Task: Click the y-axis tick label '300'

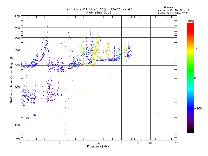Action: coord(17,65)
